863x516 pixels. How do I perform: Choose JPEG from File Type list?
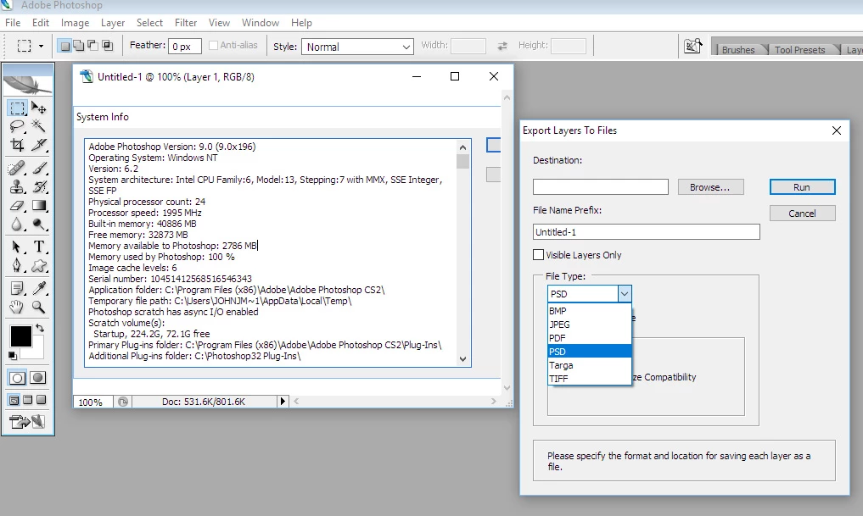(x=589, y=325)
